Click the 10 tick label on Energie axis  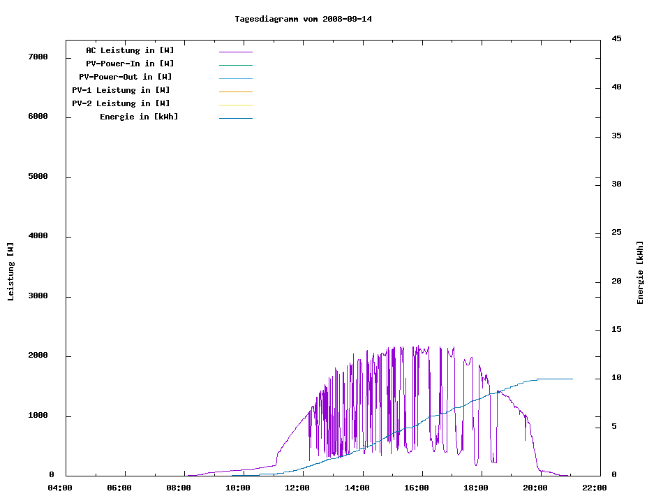pos(616,378)
